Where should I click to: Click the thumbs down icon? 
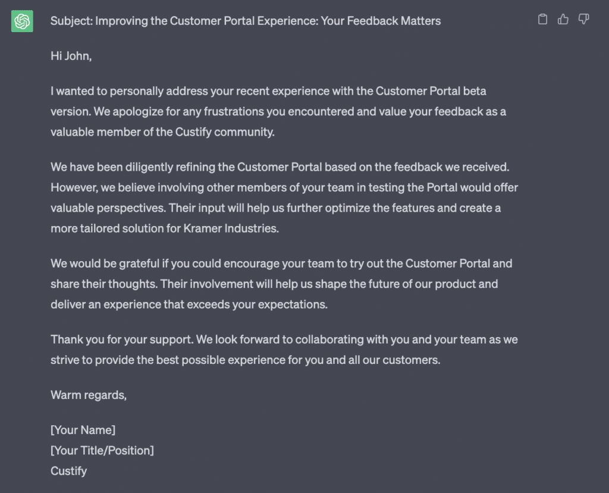click(x=583, y=19)
